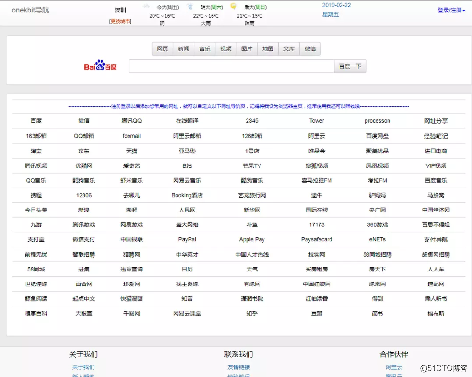Open the Paysafecard link

(317, 239)
